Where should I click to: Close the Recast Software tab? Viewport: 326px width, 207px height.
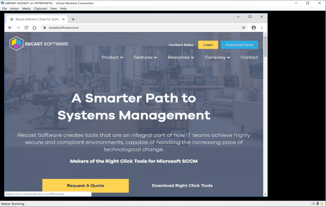coord(64,19)
